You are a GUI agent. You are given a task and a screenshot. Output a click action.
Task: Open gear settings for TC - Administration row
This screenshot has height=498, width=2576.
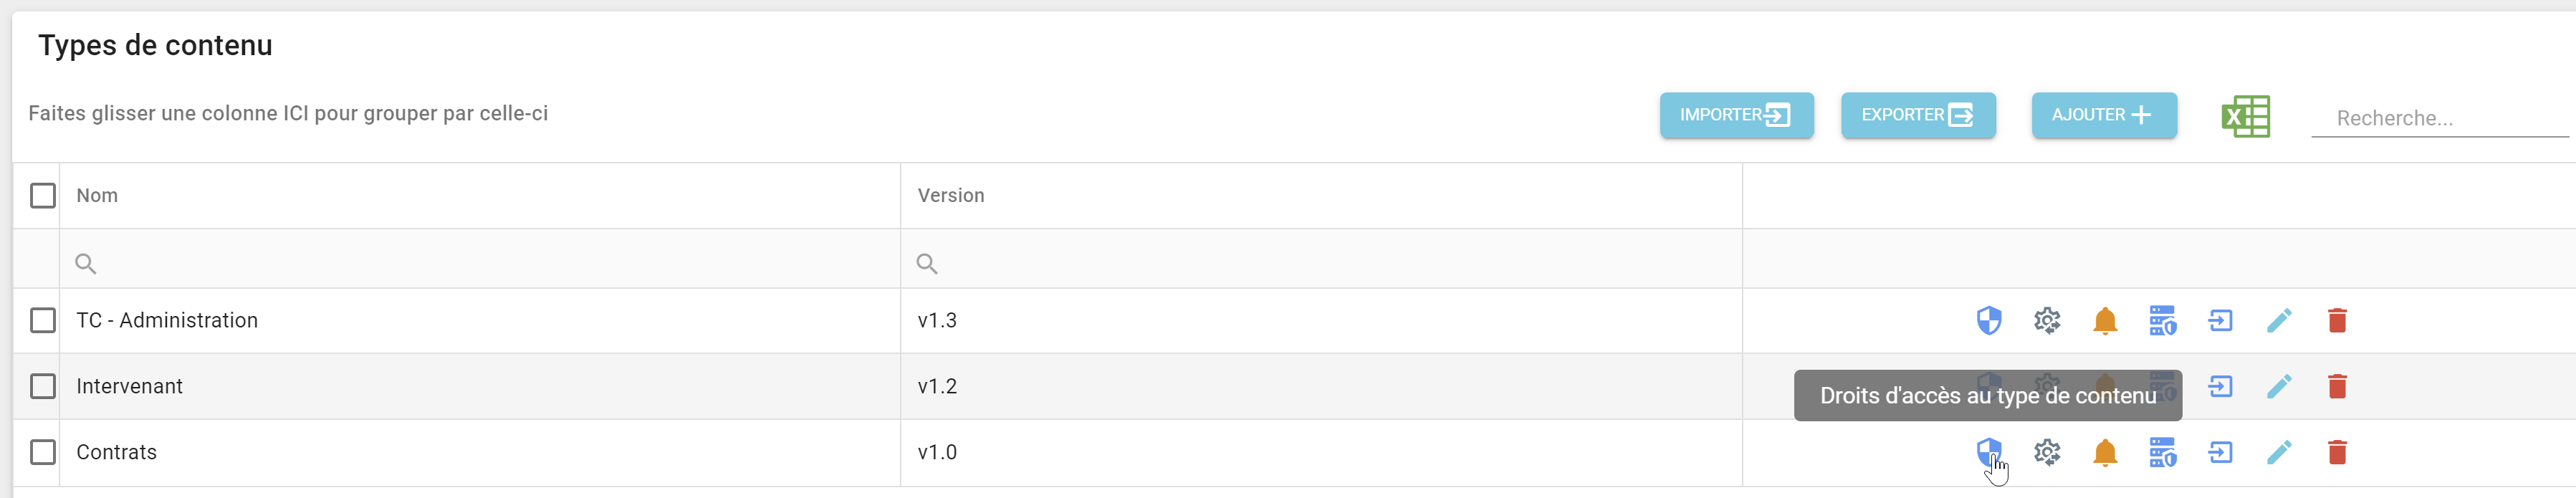pos(2046,321)
